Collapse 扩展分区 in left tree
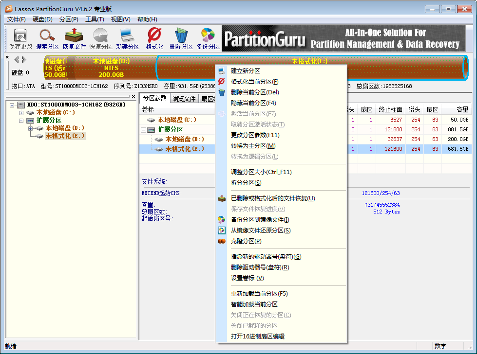 point(21,121)
